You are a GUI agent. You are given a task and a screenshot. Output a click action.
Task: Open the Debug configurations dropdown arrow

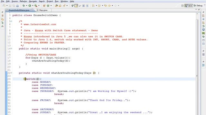click(26, 6)
